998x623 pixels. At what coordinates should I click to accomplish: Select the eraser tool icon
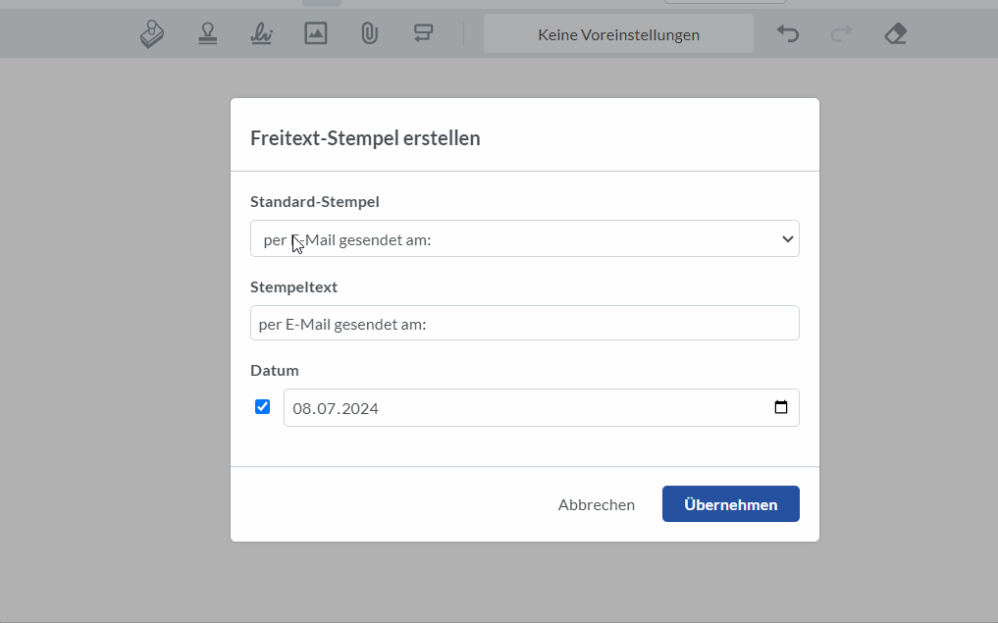point(896,33)
